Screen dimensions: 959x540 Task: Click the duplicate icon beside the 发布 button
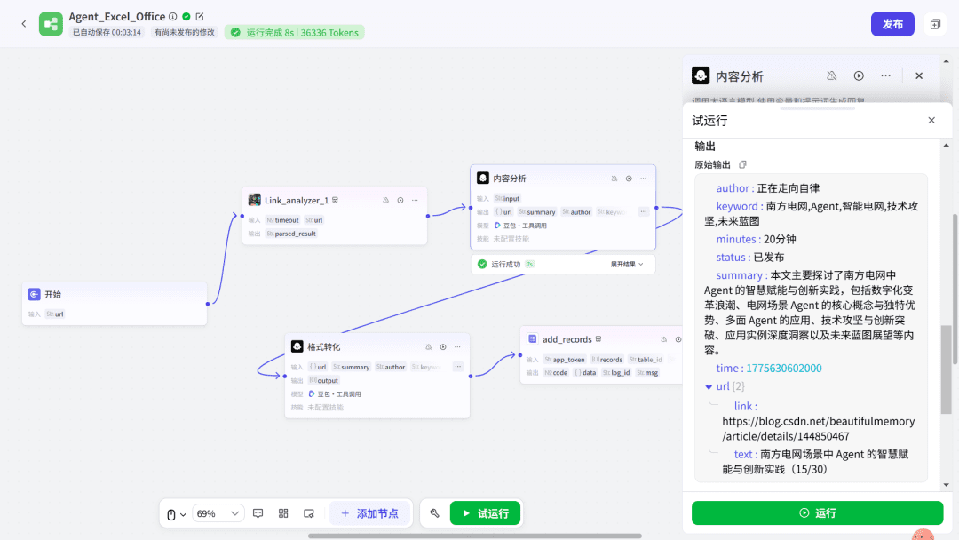(x=935, y=24)
